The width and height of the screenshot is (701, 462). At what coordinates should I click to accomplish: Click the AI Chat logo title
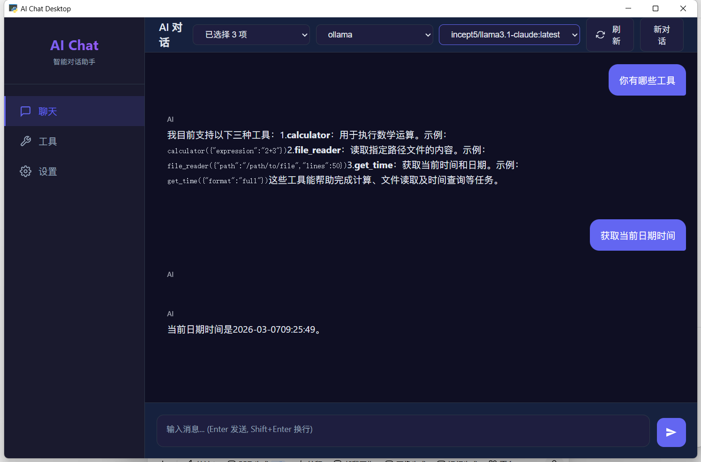point(75,45)
